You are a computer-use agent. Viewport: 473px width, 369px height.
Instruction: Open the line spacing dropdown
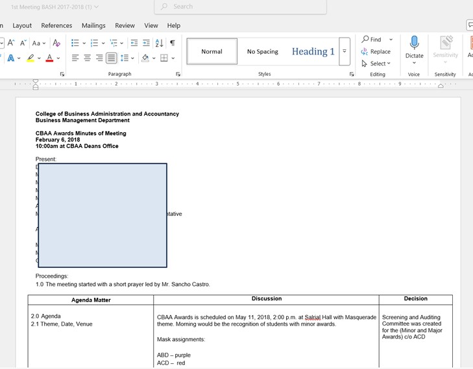click(127, 58)
